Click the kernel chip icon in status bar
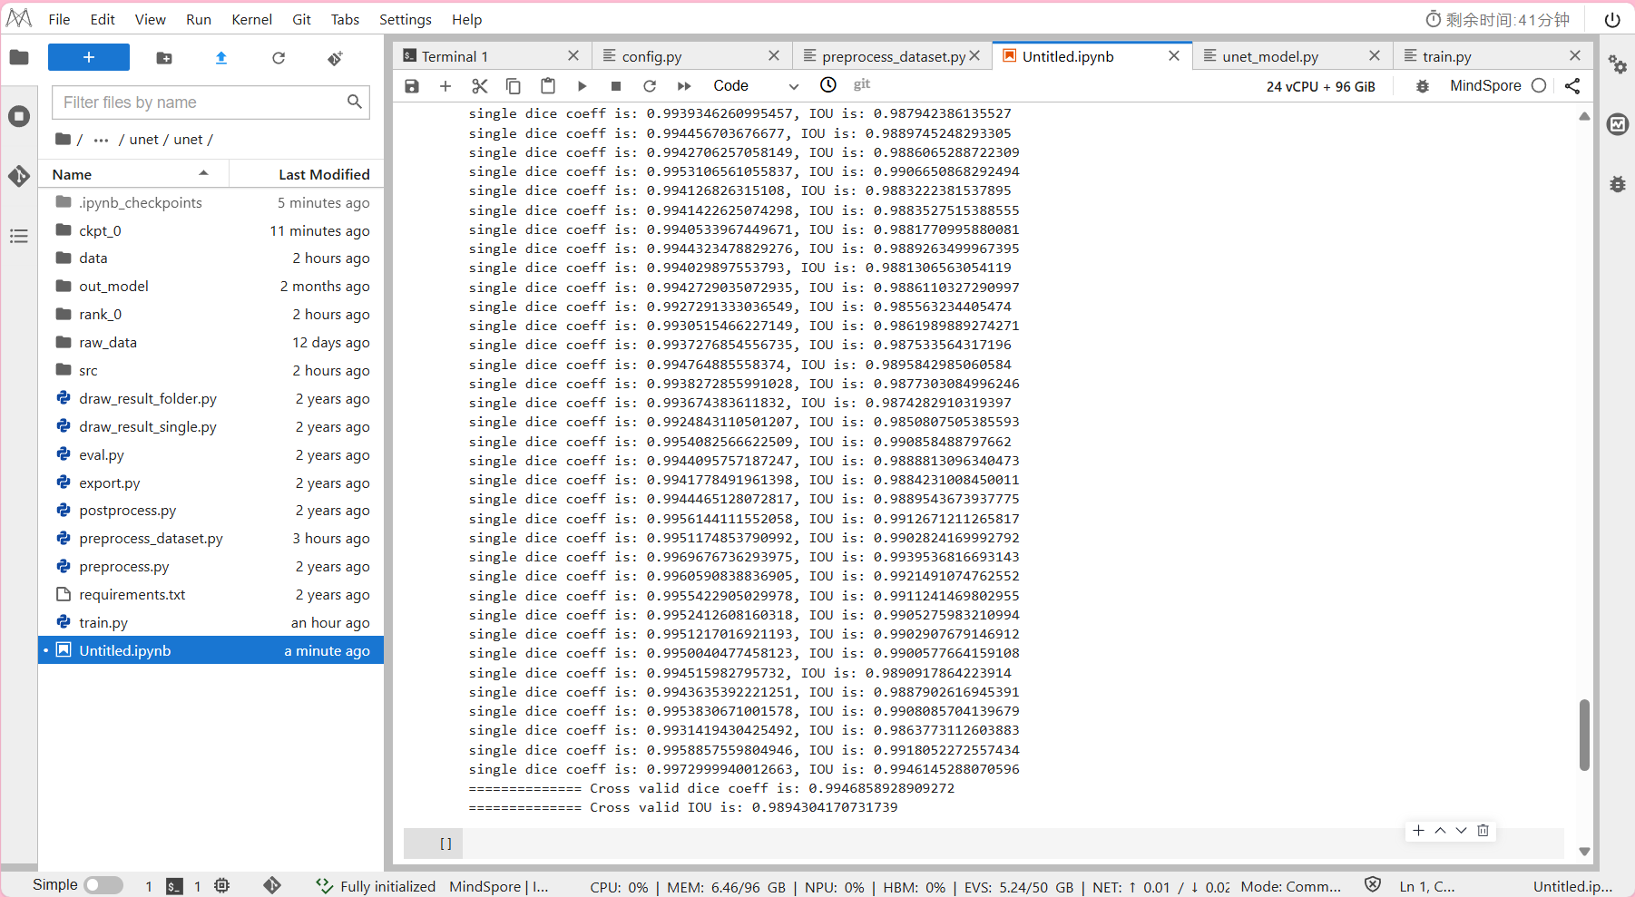This screenshot has height=897, width=1635. [222, 885]
